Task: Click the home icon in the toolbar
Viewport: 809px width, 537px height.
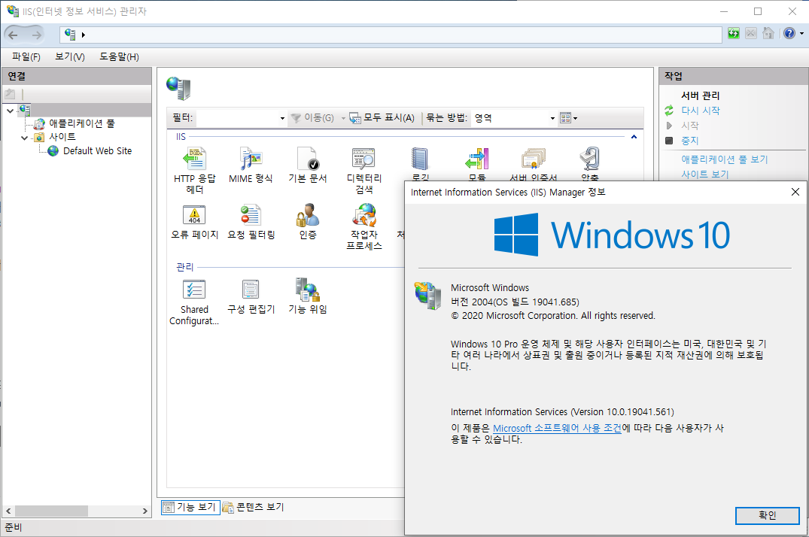Action: [768, 34]
